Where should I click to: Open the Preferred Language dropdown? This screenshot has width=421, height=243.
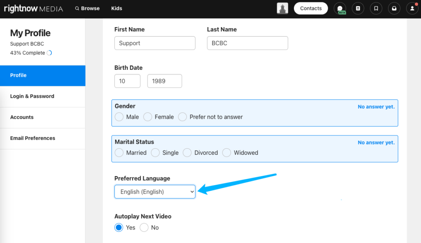(x=155, y=192)
